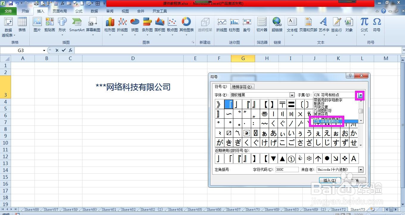
Task: Insert a 饼图 pie chart
Action: click(x=135, y=26)
